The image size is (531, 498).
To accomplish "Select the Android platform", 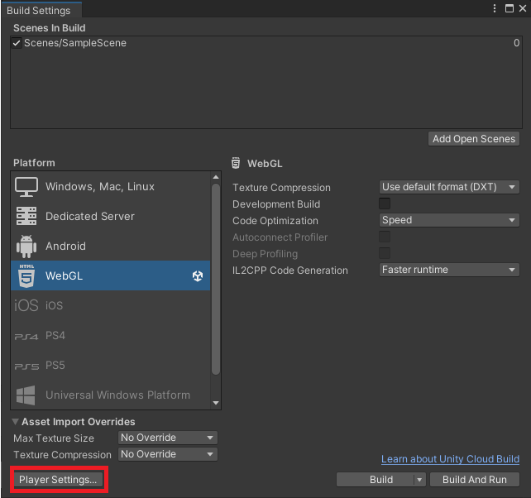I will (110, 246).
